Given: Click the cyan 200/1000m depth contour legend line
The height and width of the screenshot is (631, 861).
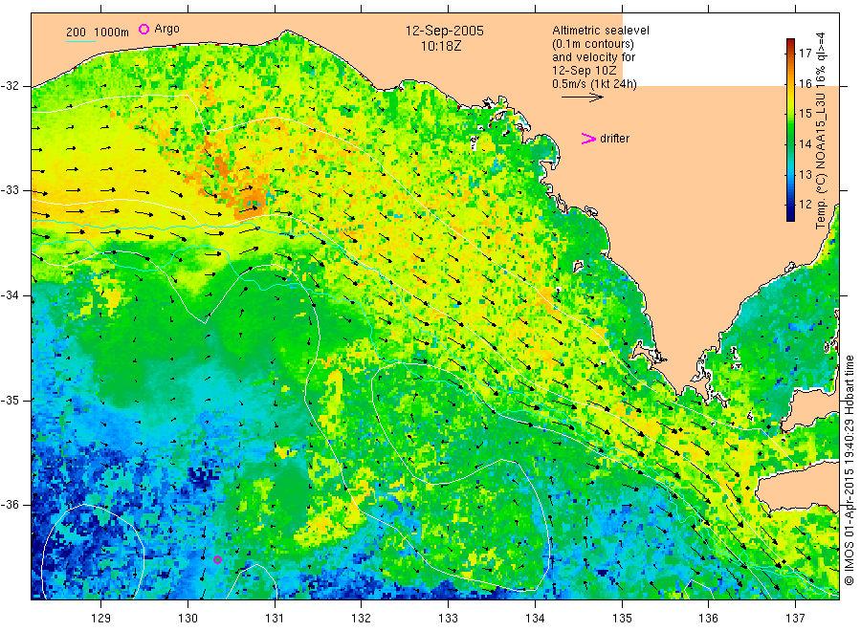Looking at the screenshot, I should click(x=80, y=41).
